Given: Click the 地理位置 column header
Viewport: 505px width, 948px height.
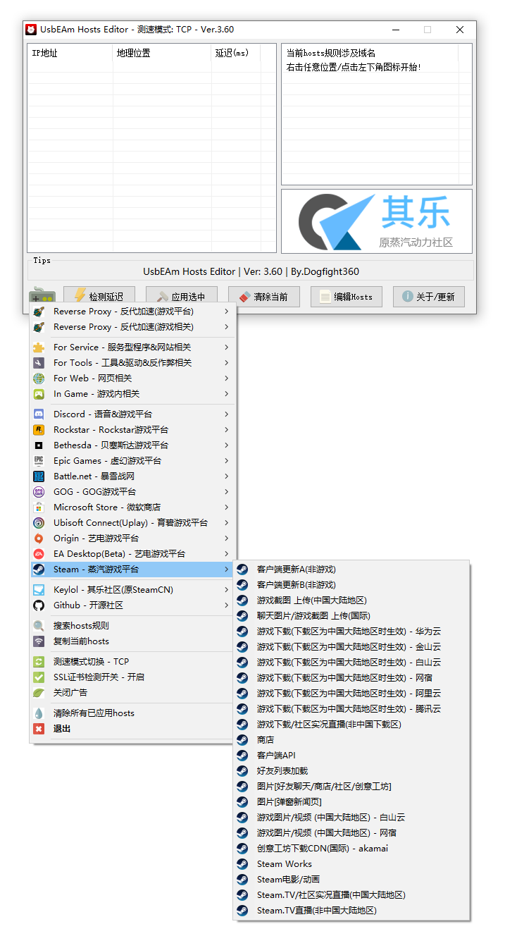Looking at the screenshot, I should coord(162,54).
